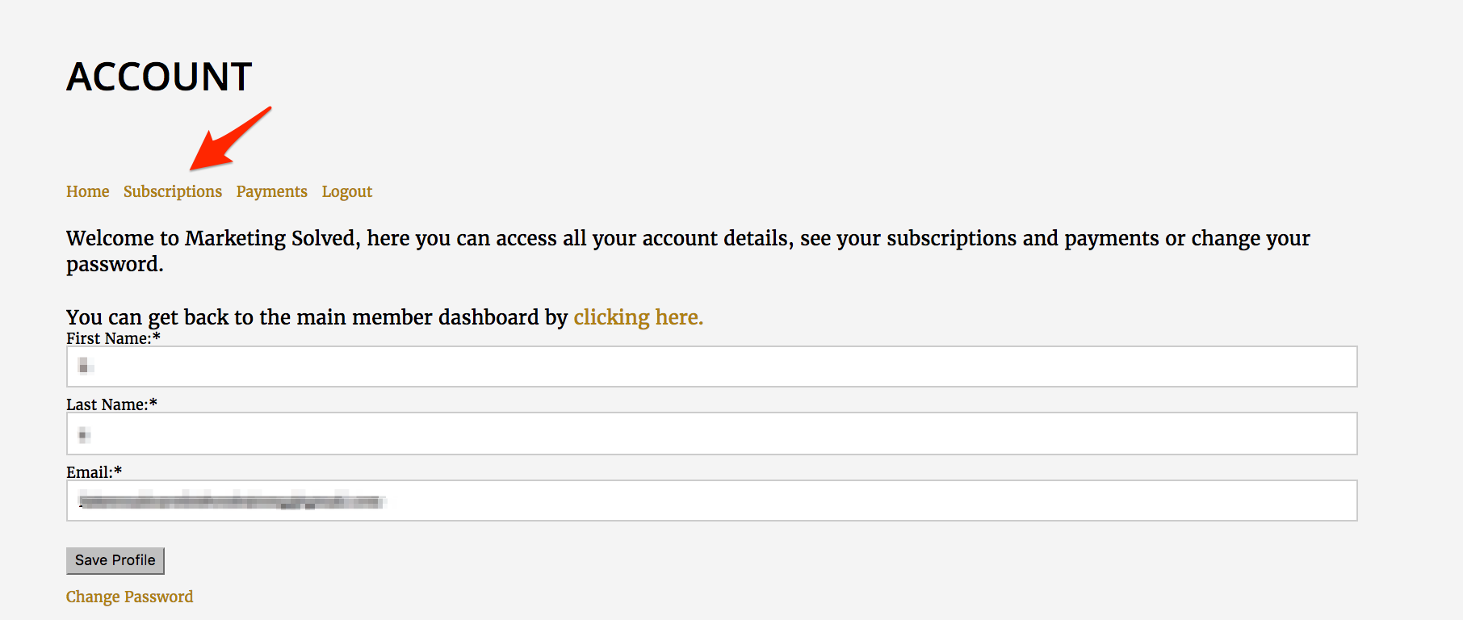Focus the First Name input field
This screenshot has width=1463, height=620.
pyautogui.click(x=711, y=367)
